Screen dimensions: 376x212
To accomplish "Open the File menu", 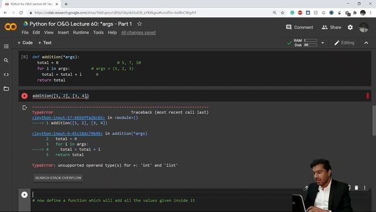I will [25, 32].
